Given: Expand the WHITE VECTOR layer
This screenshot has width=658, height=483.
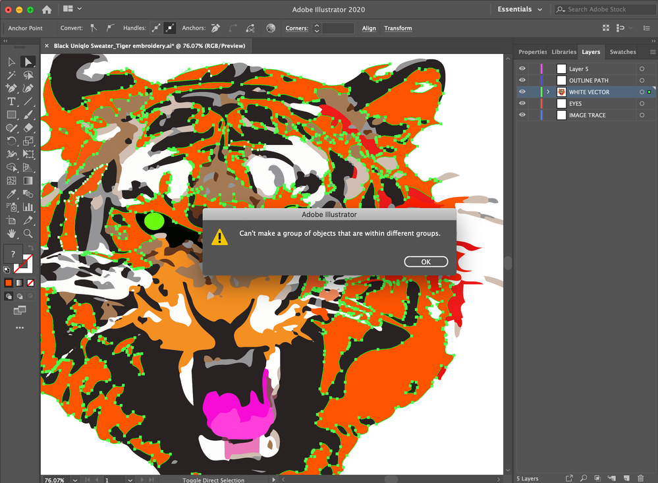Looking at the screenshot, I should [548, 92].
